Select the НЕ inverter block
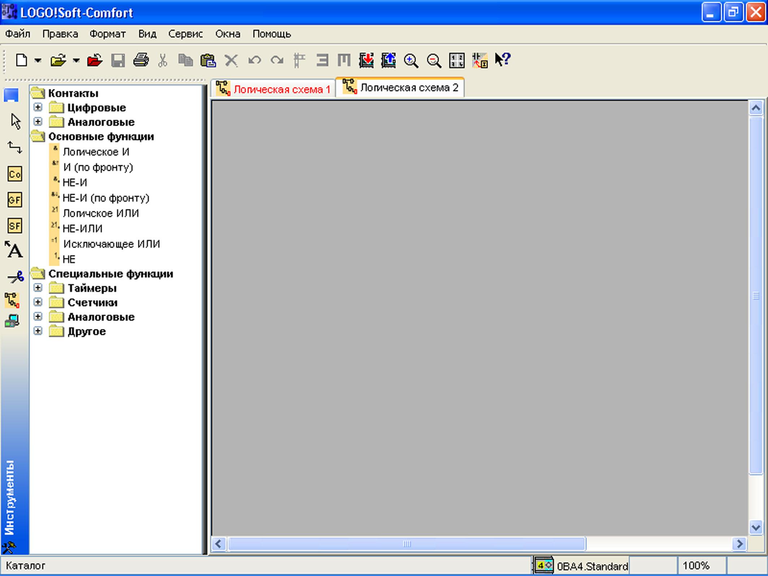The image size is (768, 576). click(69, 259)
